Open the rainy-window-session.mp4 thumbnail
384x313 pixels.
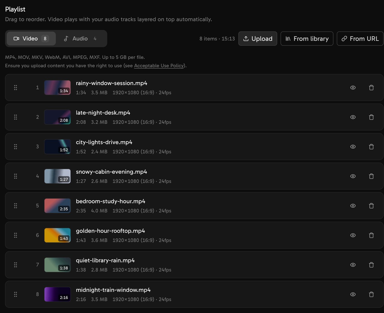pos(58,88)
